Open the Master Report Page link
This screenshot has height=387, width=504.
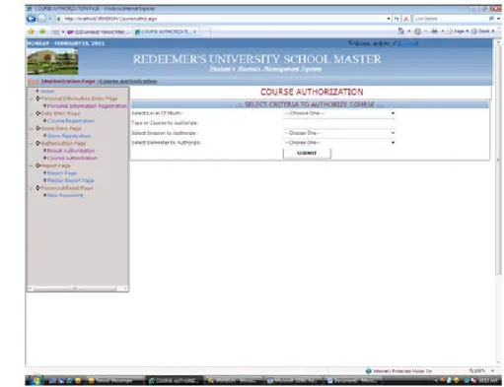[71, 180]
